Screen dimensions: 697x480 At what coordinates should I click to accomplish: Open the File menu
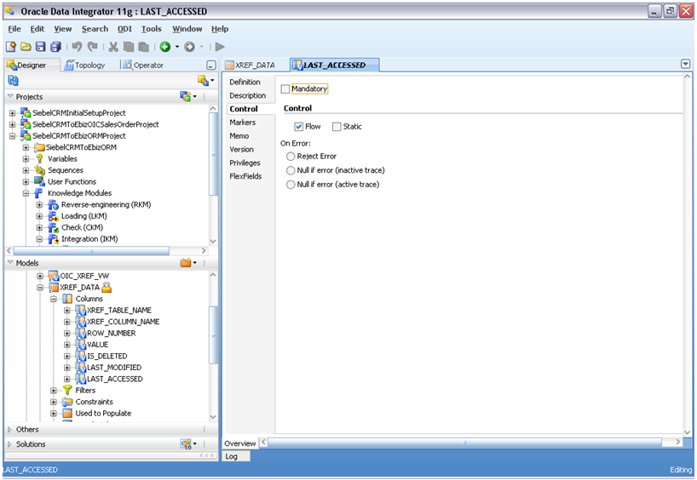(x=14, y=29)
